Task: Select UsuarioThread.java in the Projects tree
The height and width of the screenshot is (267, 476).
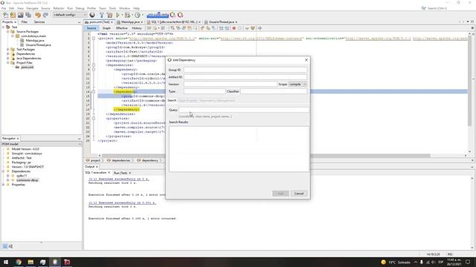Action: pyautogui.click(x=38, y=44)
